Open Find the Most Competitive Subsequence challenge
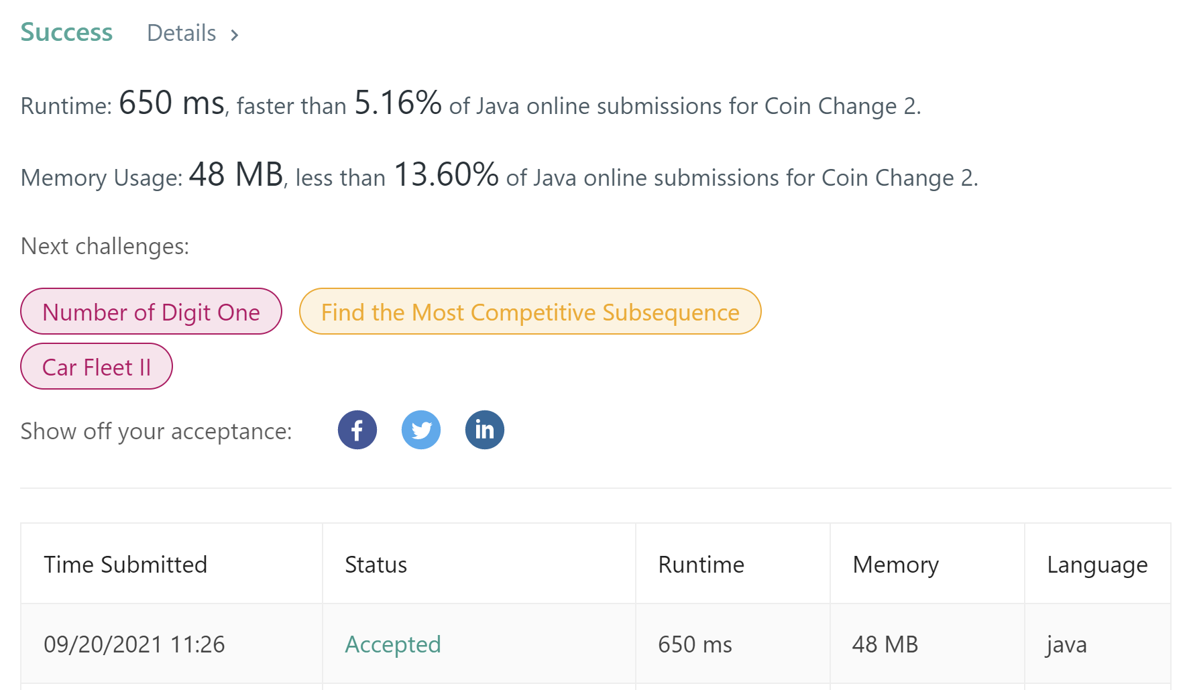Screen dimensions: 1189x690 [x=530, y=312]
